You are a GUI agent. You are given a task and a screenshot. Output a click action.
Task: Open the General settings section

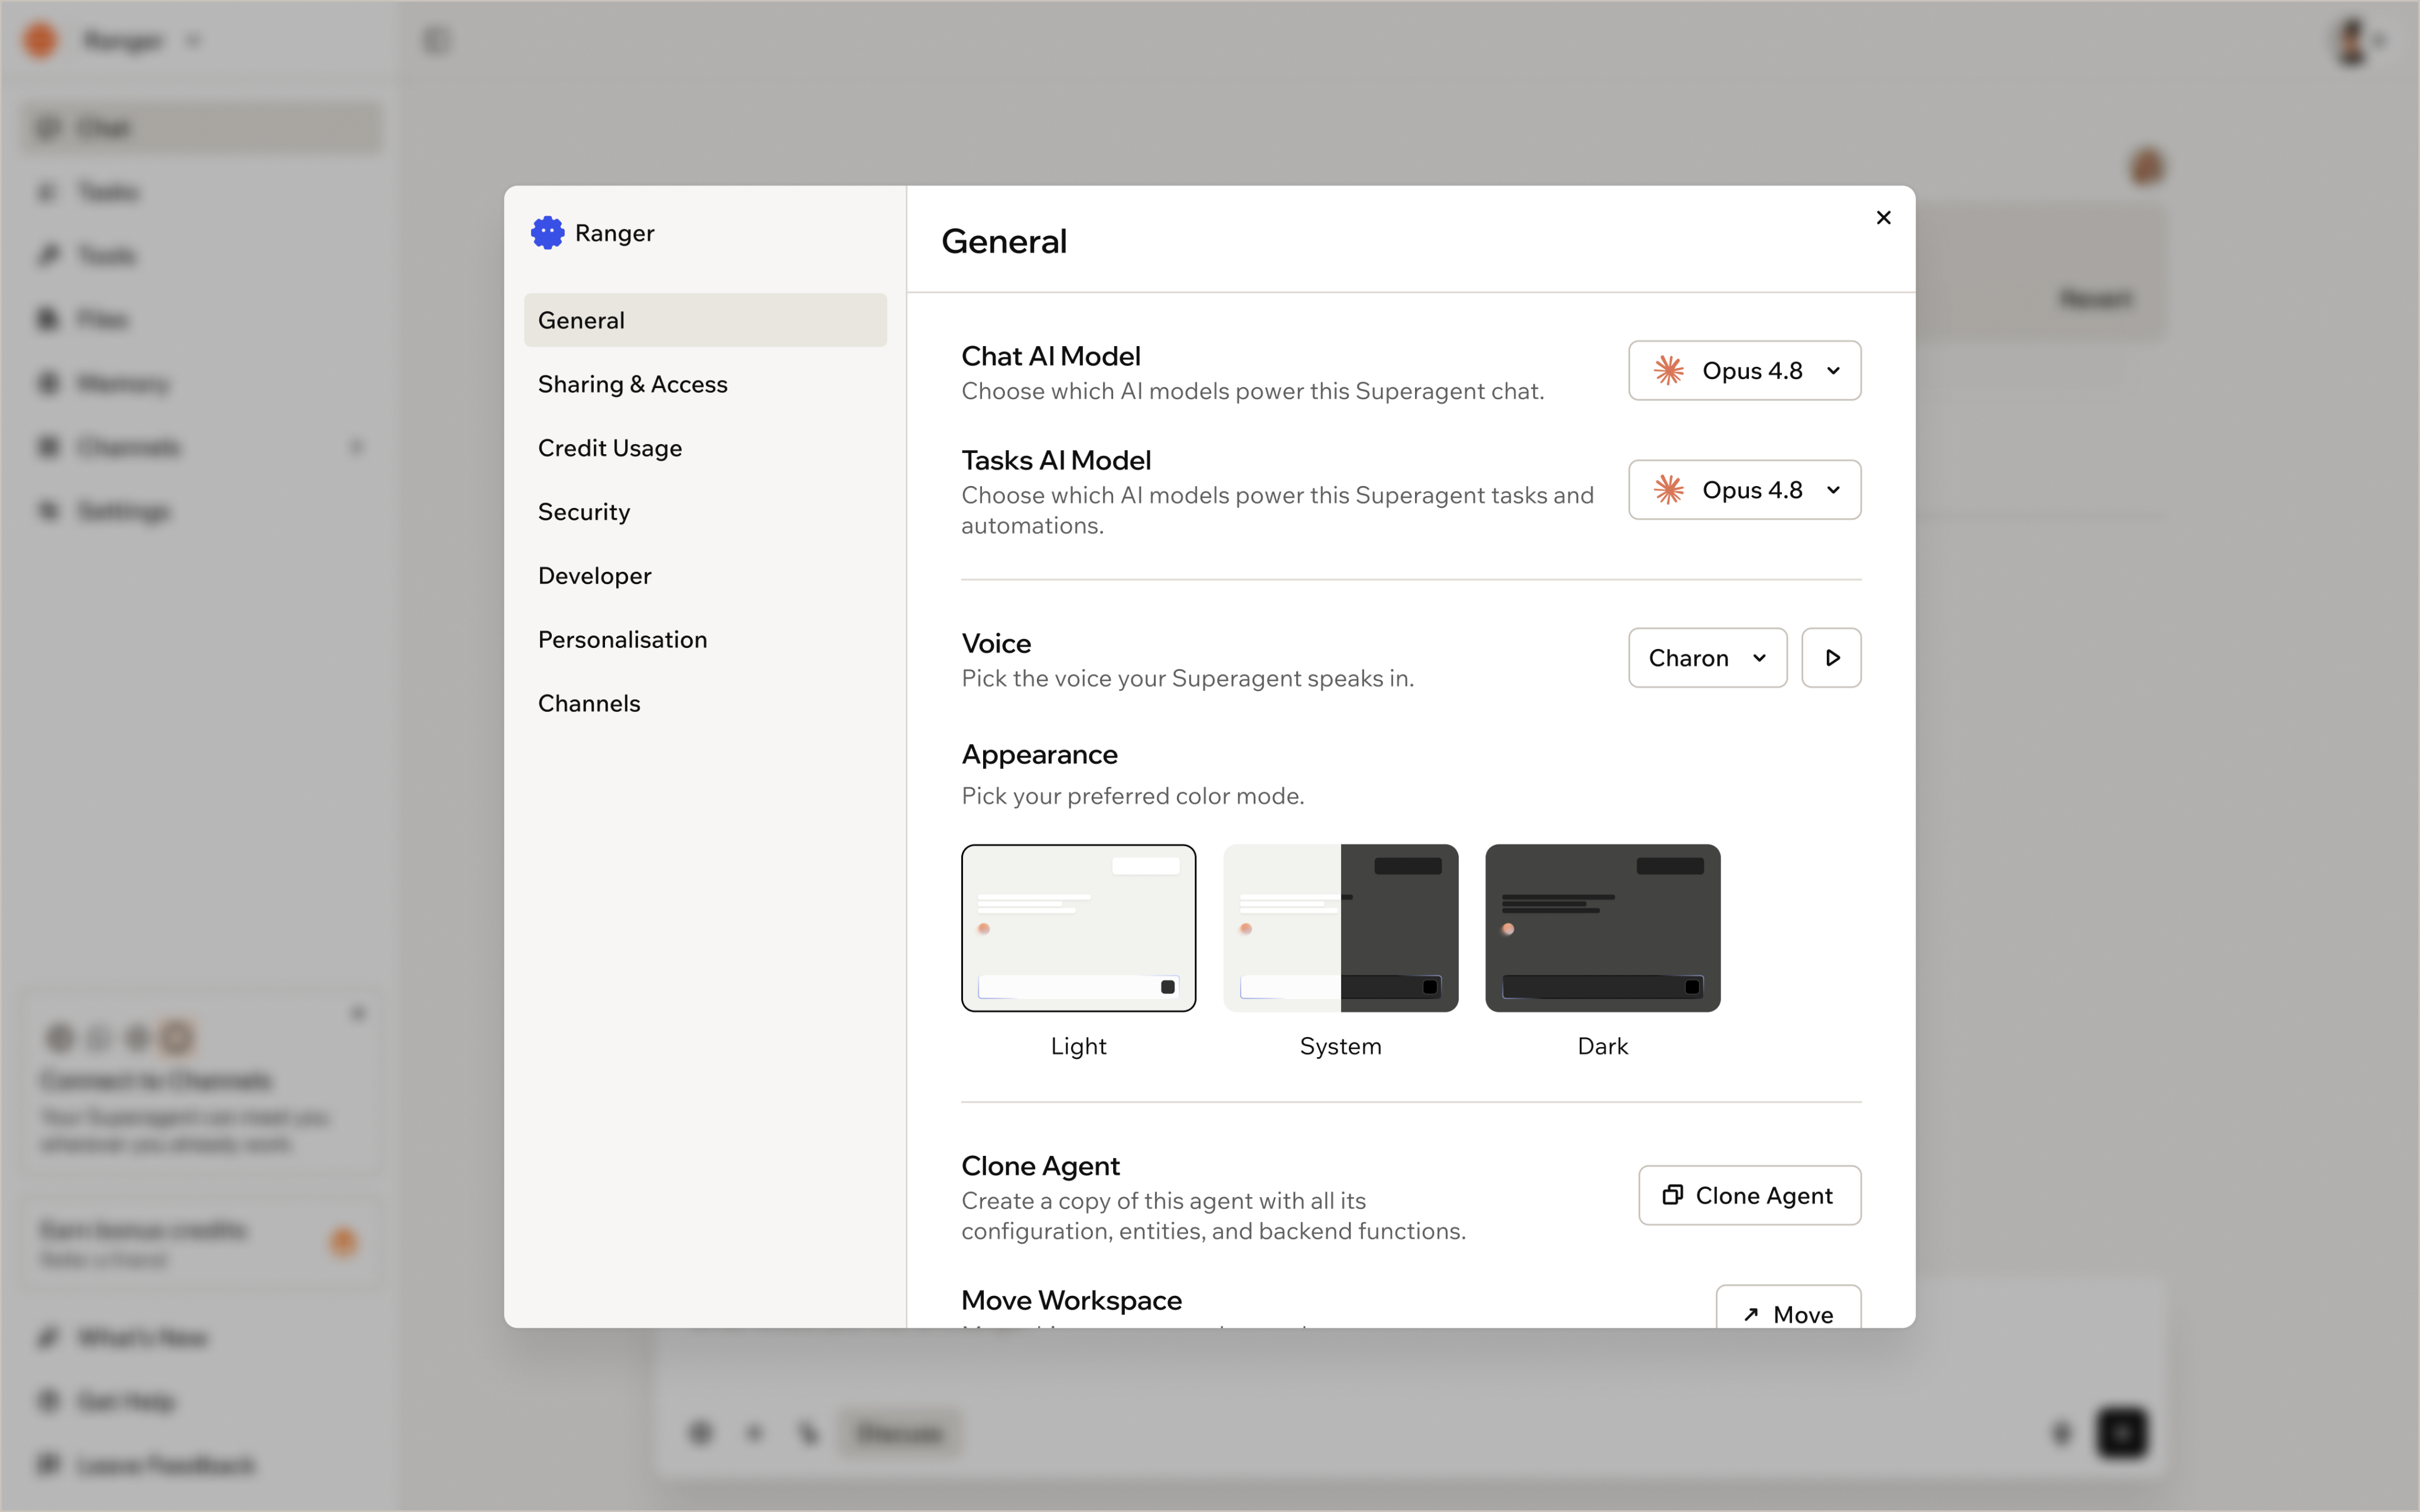click(705, 320)
